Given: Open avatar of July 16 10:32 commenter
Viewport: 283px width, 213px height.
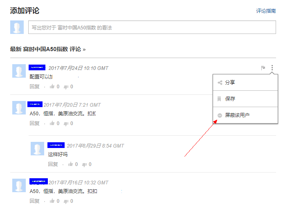Looking at the screenshot, I should coord(19,186).
